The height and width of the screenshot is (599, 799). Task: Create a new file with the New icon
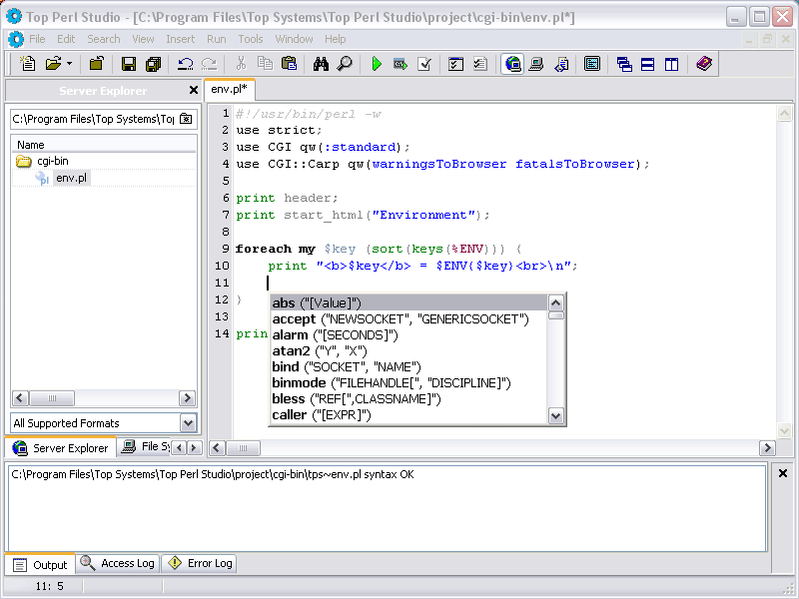coord(28,64)
